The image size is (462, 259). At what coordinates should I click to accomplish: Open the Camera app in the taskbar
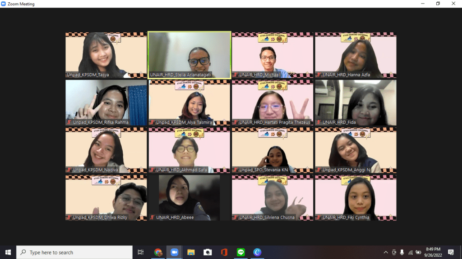[x=208, y=252]
